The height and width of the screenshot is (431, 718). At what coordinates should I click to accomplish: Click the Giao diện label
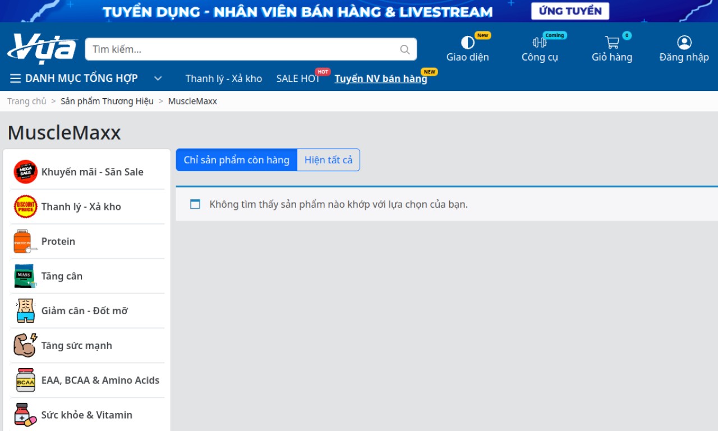pyautogui.click(x=468, y=57)
